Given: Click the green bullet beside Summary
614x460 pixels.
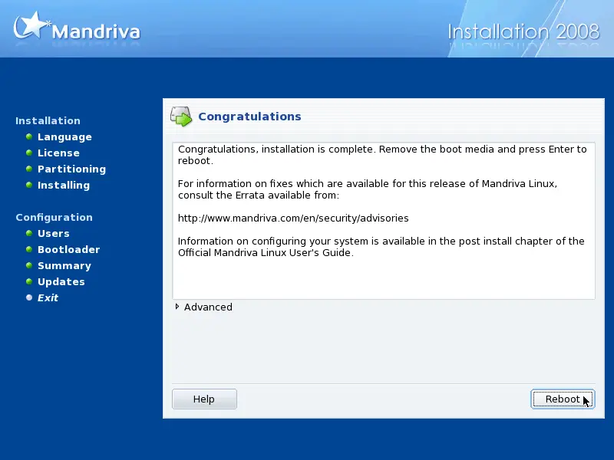Looking at the screenshot, I should [x=29, y=265].
